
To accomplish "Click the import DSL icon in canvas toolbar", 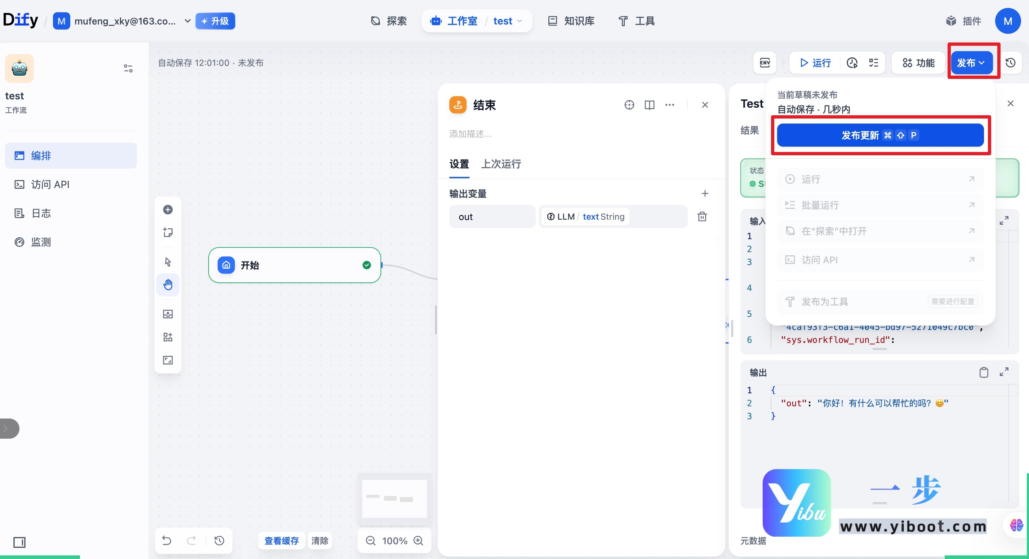I will (168, 314).
